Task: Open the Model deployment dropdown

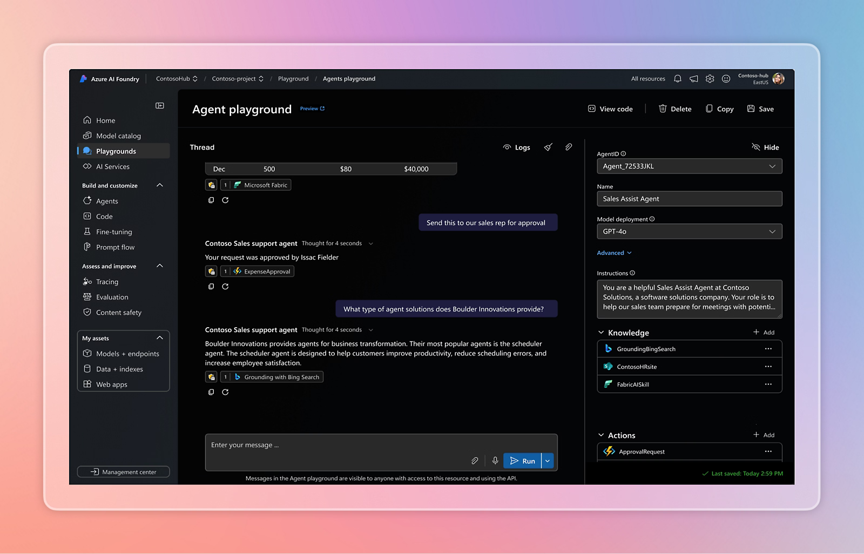Action: (689, 231)
